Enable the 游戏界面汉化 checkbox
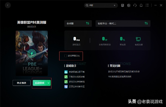166x107 pixels. coord(66,56)
